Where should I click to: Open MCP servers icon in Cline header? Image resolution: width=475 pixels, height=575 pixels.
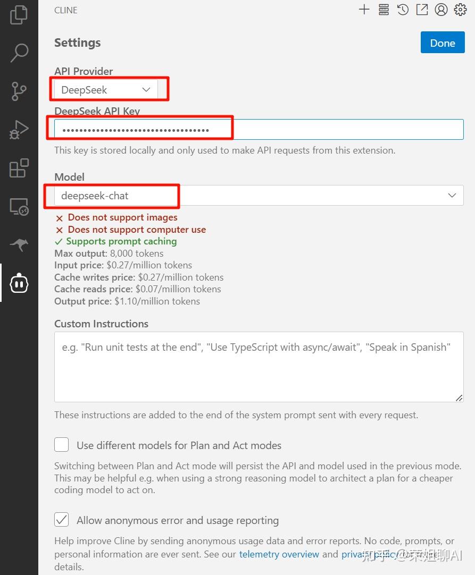coord(384,10)
